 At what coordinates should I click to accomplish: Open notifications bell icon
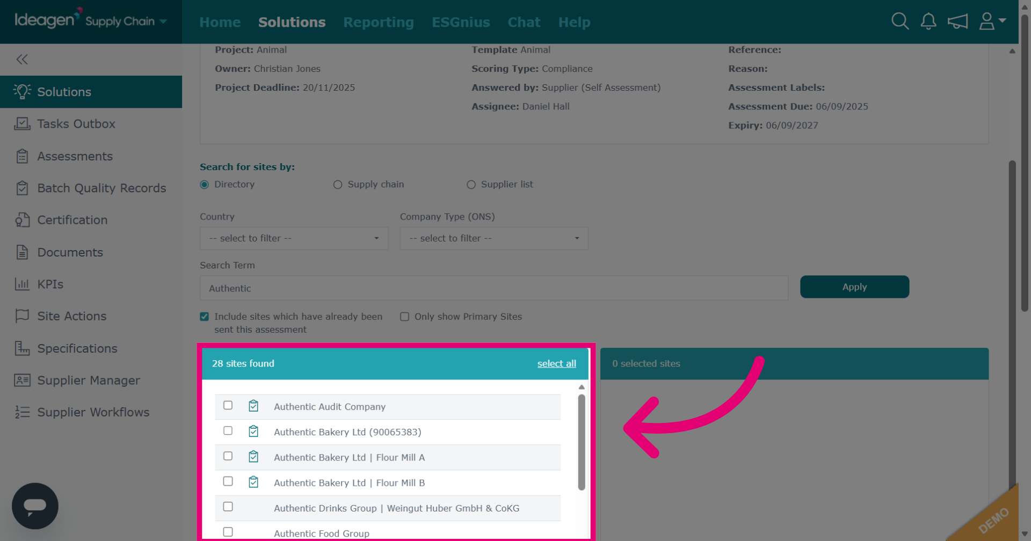(x=928, y=21)
